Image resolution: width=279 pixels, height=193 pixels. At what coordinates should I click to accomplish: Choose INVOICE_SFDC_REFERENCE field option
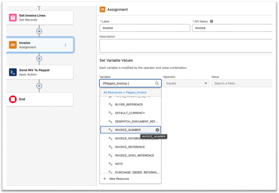(x=134, y=155)
